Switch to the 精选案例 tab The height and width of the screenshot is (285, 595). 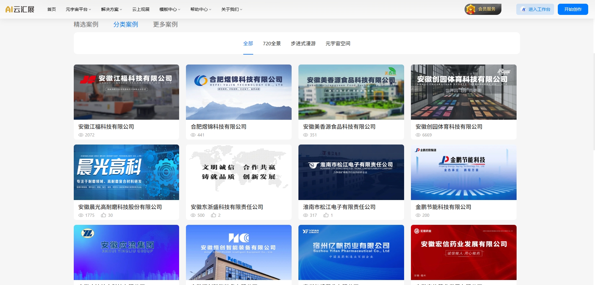pos(86,24)
